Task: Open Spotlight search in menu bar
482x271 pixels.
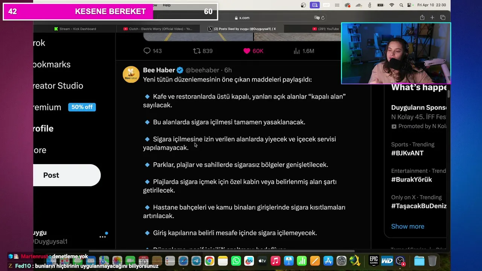Action: tap(401, 5)
